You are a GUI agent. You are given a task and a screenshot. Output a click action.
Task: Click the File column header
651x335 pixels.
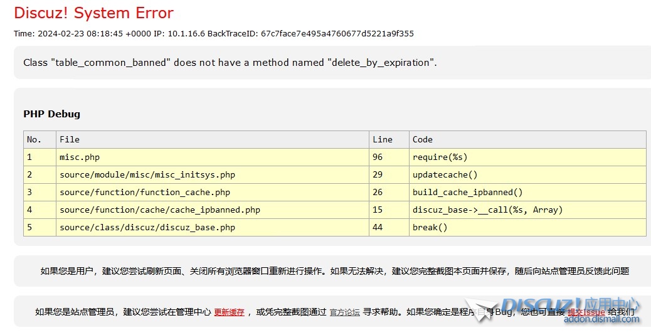[x=70, y=139]
